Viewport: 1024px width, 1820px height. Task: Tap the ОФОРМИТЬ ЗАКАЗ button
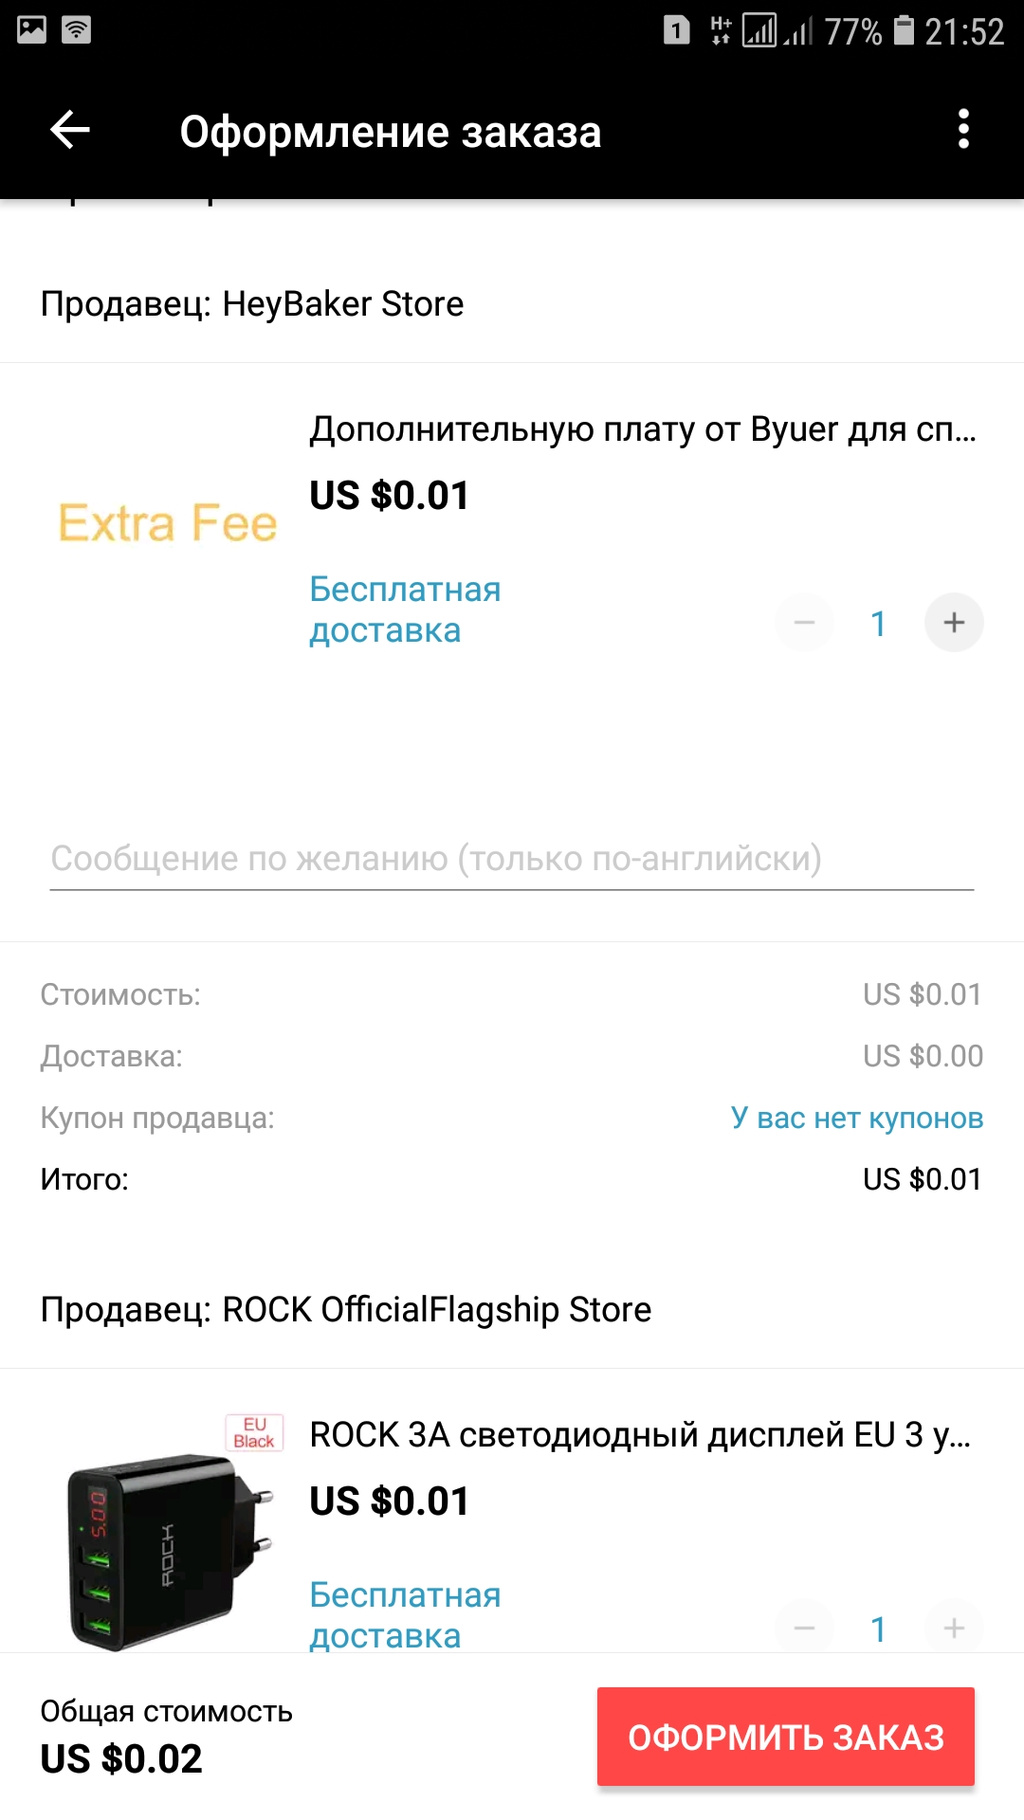786,1737
